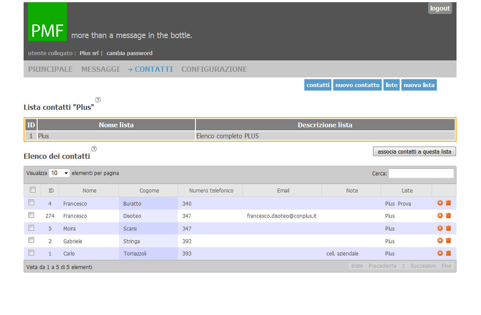The height and width of the screenshot is (315, 481).
Task: Click the contatti submenu button
Action: click(x=318, y=85)
